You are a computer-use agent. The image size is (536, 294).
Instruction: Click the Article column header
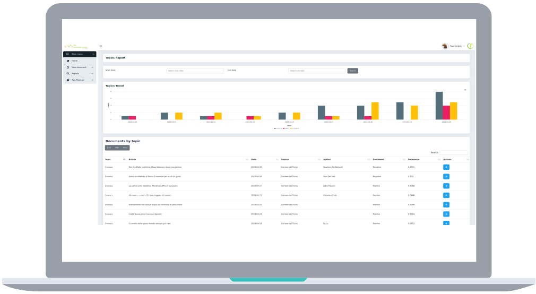[x=132, y=160]
